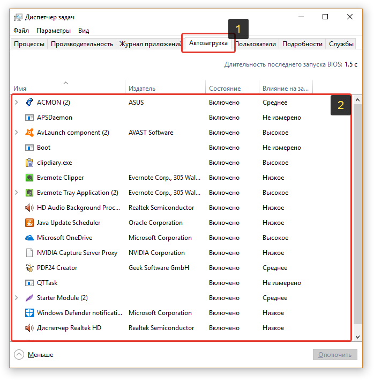Click the QTTask entry icon
This screenshot has height=380, width=374.
point(29,283)
